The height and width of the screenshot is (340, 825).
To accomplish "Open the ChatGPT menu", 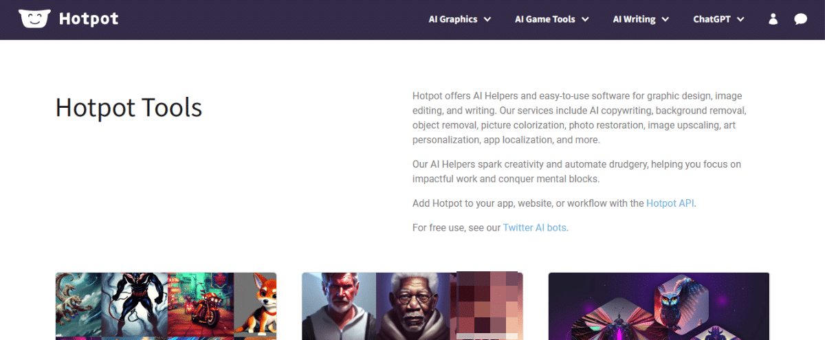I will [711, 19].
